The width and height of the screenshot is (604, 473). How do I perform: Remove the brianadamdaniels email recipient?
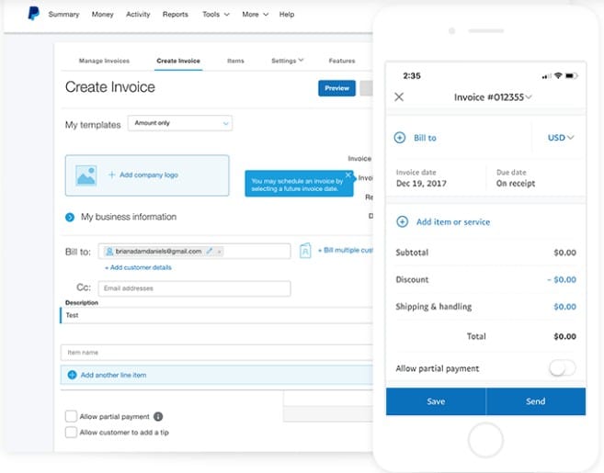[x=219, y=252]
